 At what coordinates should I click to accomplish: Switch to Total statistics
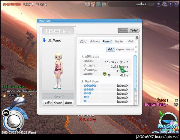point(134,30)
